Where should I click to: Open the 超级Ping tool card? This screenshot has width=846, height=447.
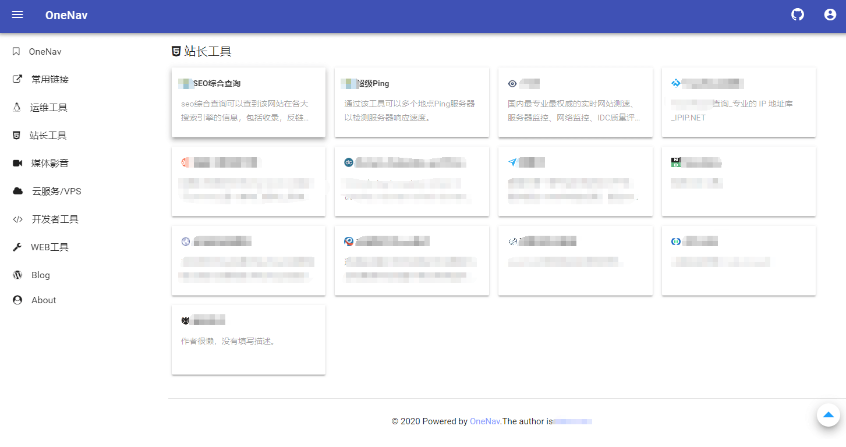(x=412, y=102)
